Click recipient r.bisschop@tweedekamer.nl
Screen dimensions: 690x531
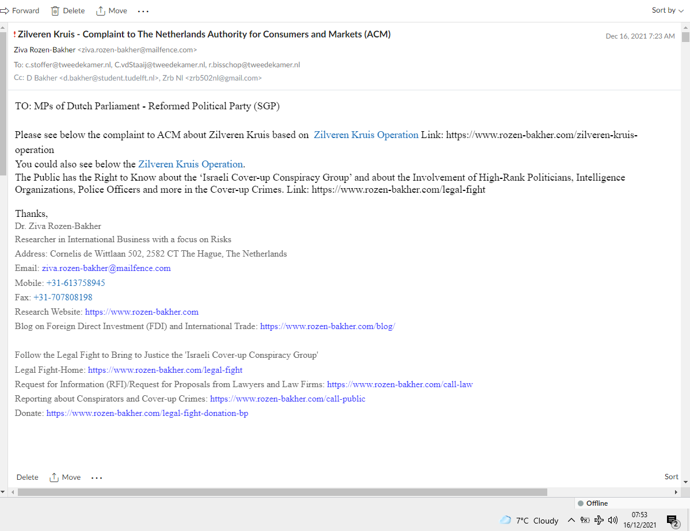pos(254,64)
